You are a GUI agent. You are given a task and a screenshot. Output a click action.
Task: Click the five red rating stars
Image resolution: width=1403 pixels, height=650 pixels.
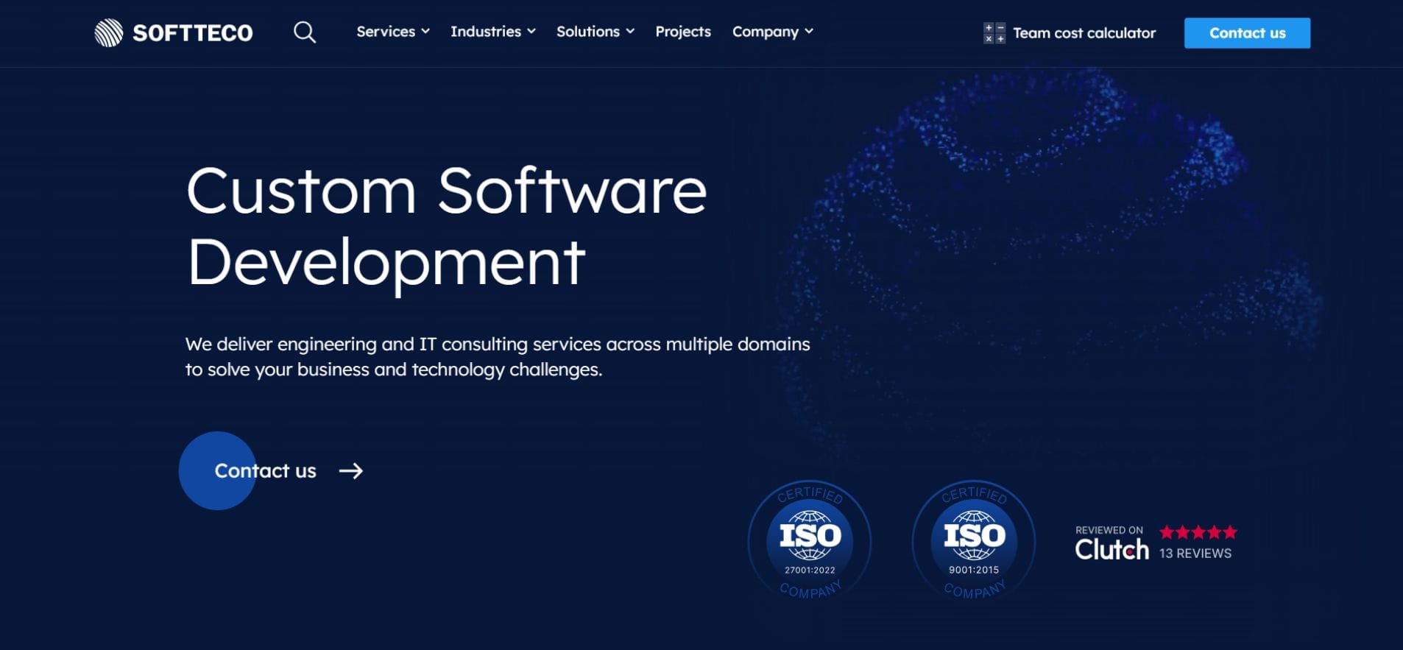click(1198, 531)
